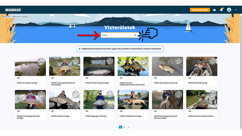
Task: Click link icon on KHESZ Alsóvízi térség card
Action: point(52,111)
